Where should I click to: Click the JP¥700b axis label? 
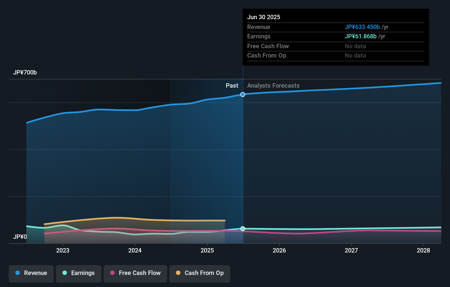[25, 73]
